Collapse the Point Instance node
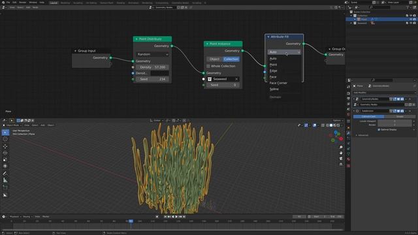 [x=207, y=44]
